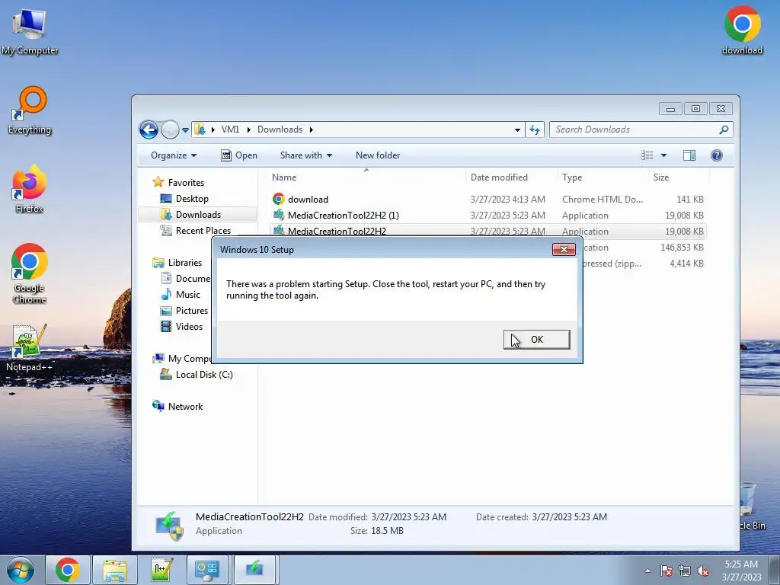
Task: Click the network tray icon
Action: pos(685,571)
